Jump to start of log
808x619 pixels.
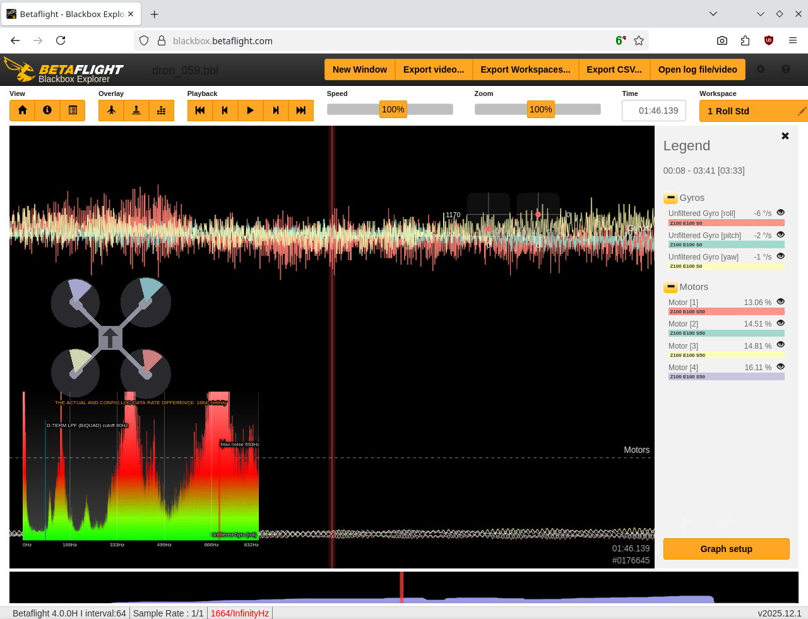200,111
